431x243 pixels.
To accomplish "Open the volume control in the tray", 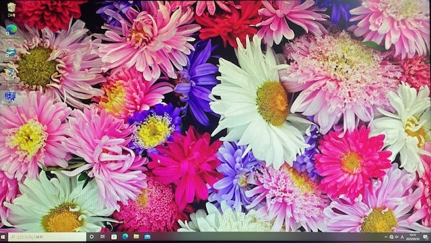I will point(397,237).
